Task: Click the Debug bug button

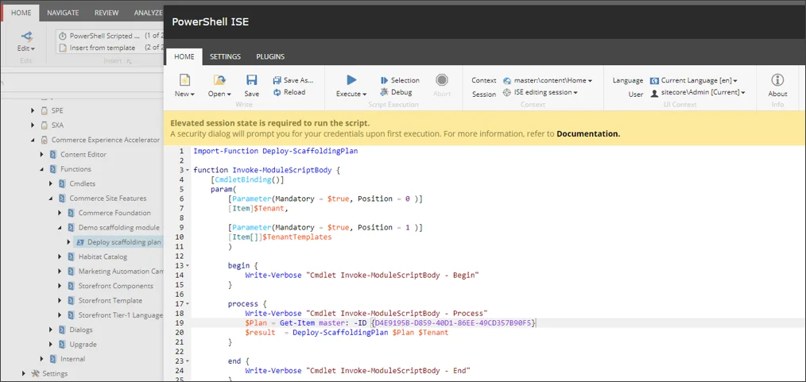Action: pyautogui.click(x=396, y=92)
